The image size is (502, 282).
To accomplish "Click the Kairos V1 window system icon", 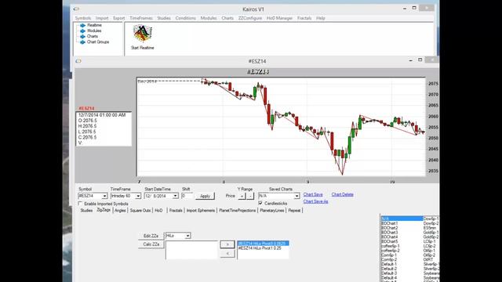I will (76, 9).
